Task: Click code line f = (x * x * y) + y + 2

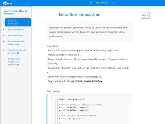Action: pyautogui.click(x=71, y=118)
